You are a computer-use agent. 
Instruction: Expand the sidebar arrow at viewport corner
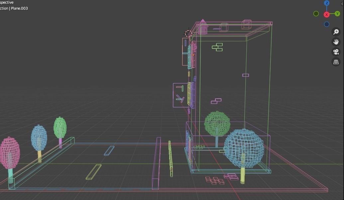click(342, 4)
